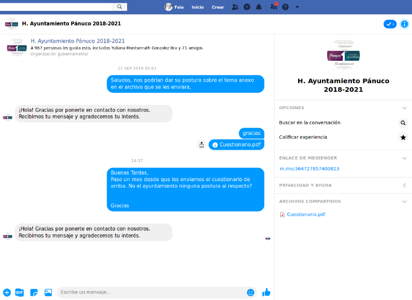Open Cuestionario.pdf in shared files
This screenshot has height=300, width=412.
pos(306,215)
